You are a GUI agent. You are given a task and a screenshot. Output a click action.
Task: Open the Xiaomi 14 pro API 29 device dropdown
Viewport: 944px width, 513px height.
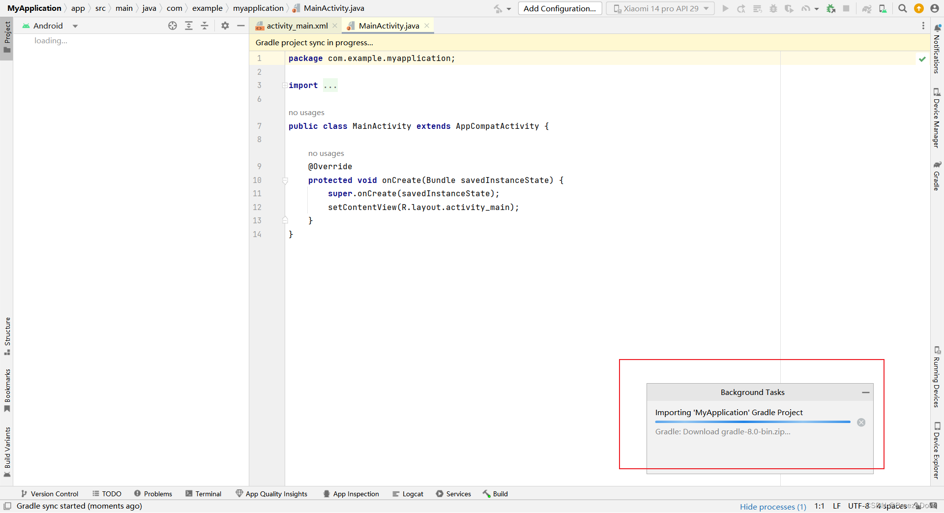660,8
